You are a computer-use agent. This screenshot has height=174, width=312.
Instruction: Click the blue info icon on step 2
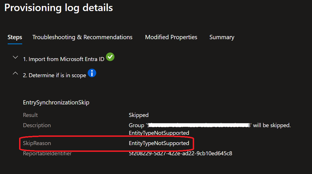click(x=92, y=73)
